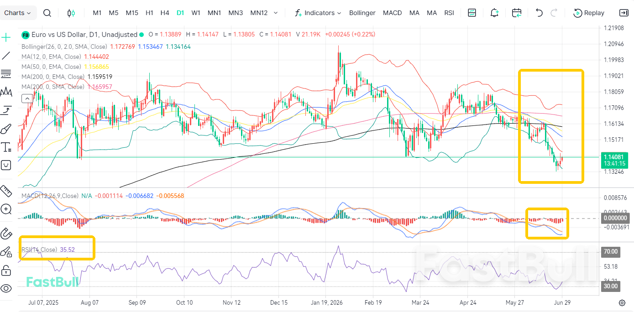Open the go-to-date calendar icon
634x312 pixels.
[517, 13]
